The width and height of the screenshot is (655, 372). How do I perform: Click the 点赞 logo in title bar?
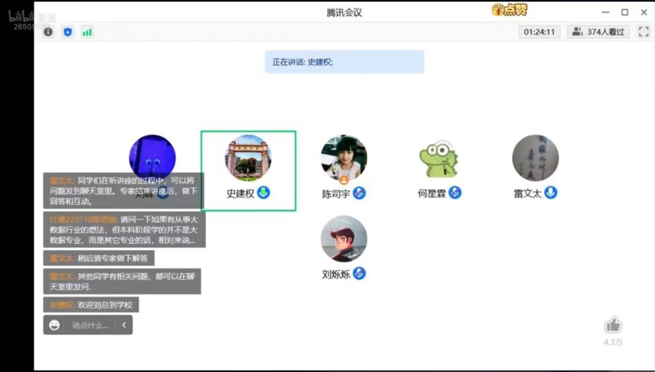(509, 10)
